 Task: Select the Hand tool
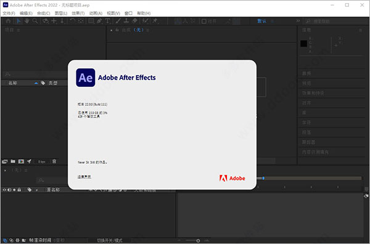(x=27, y=21)
